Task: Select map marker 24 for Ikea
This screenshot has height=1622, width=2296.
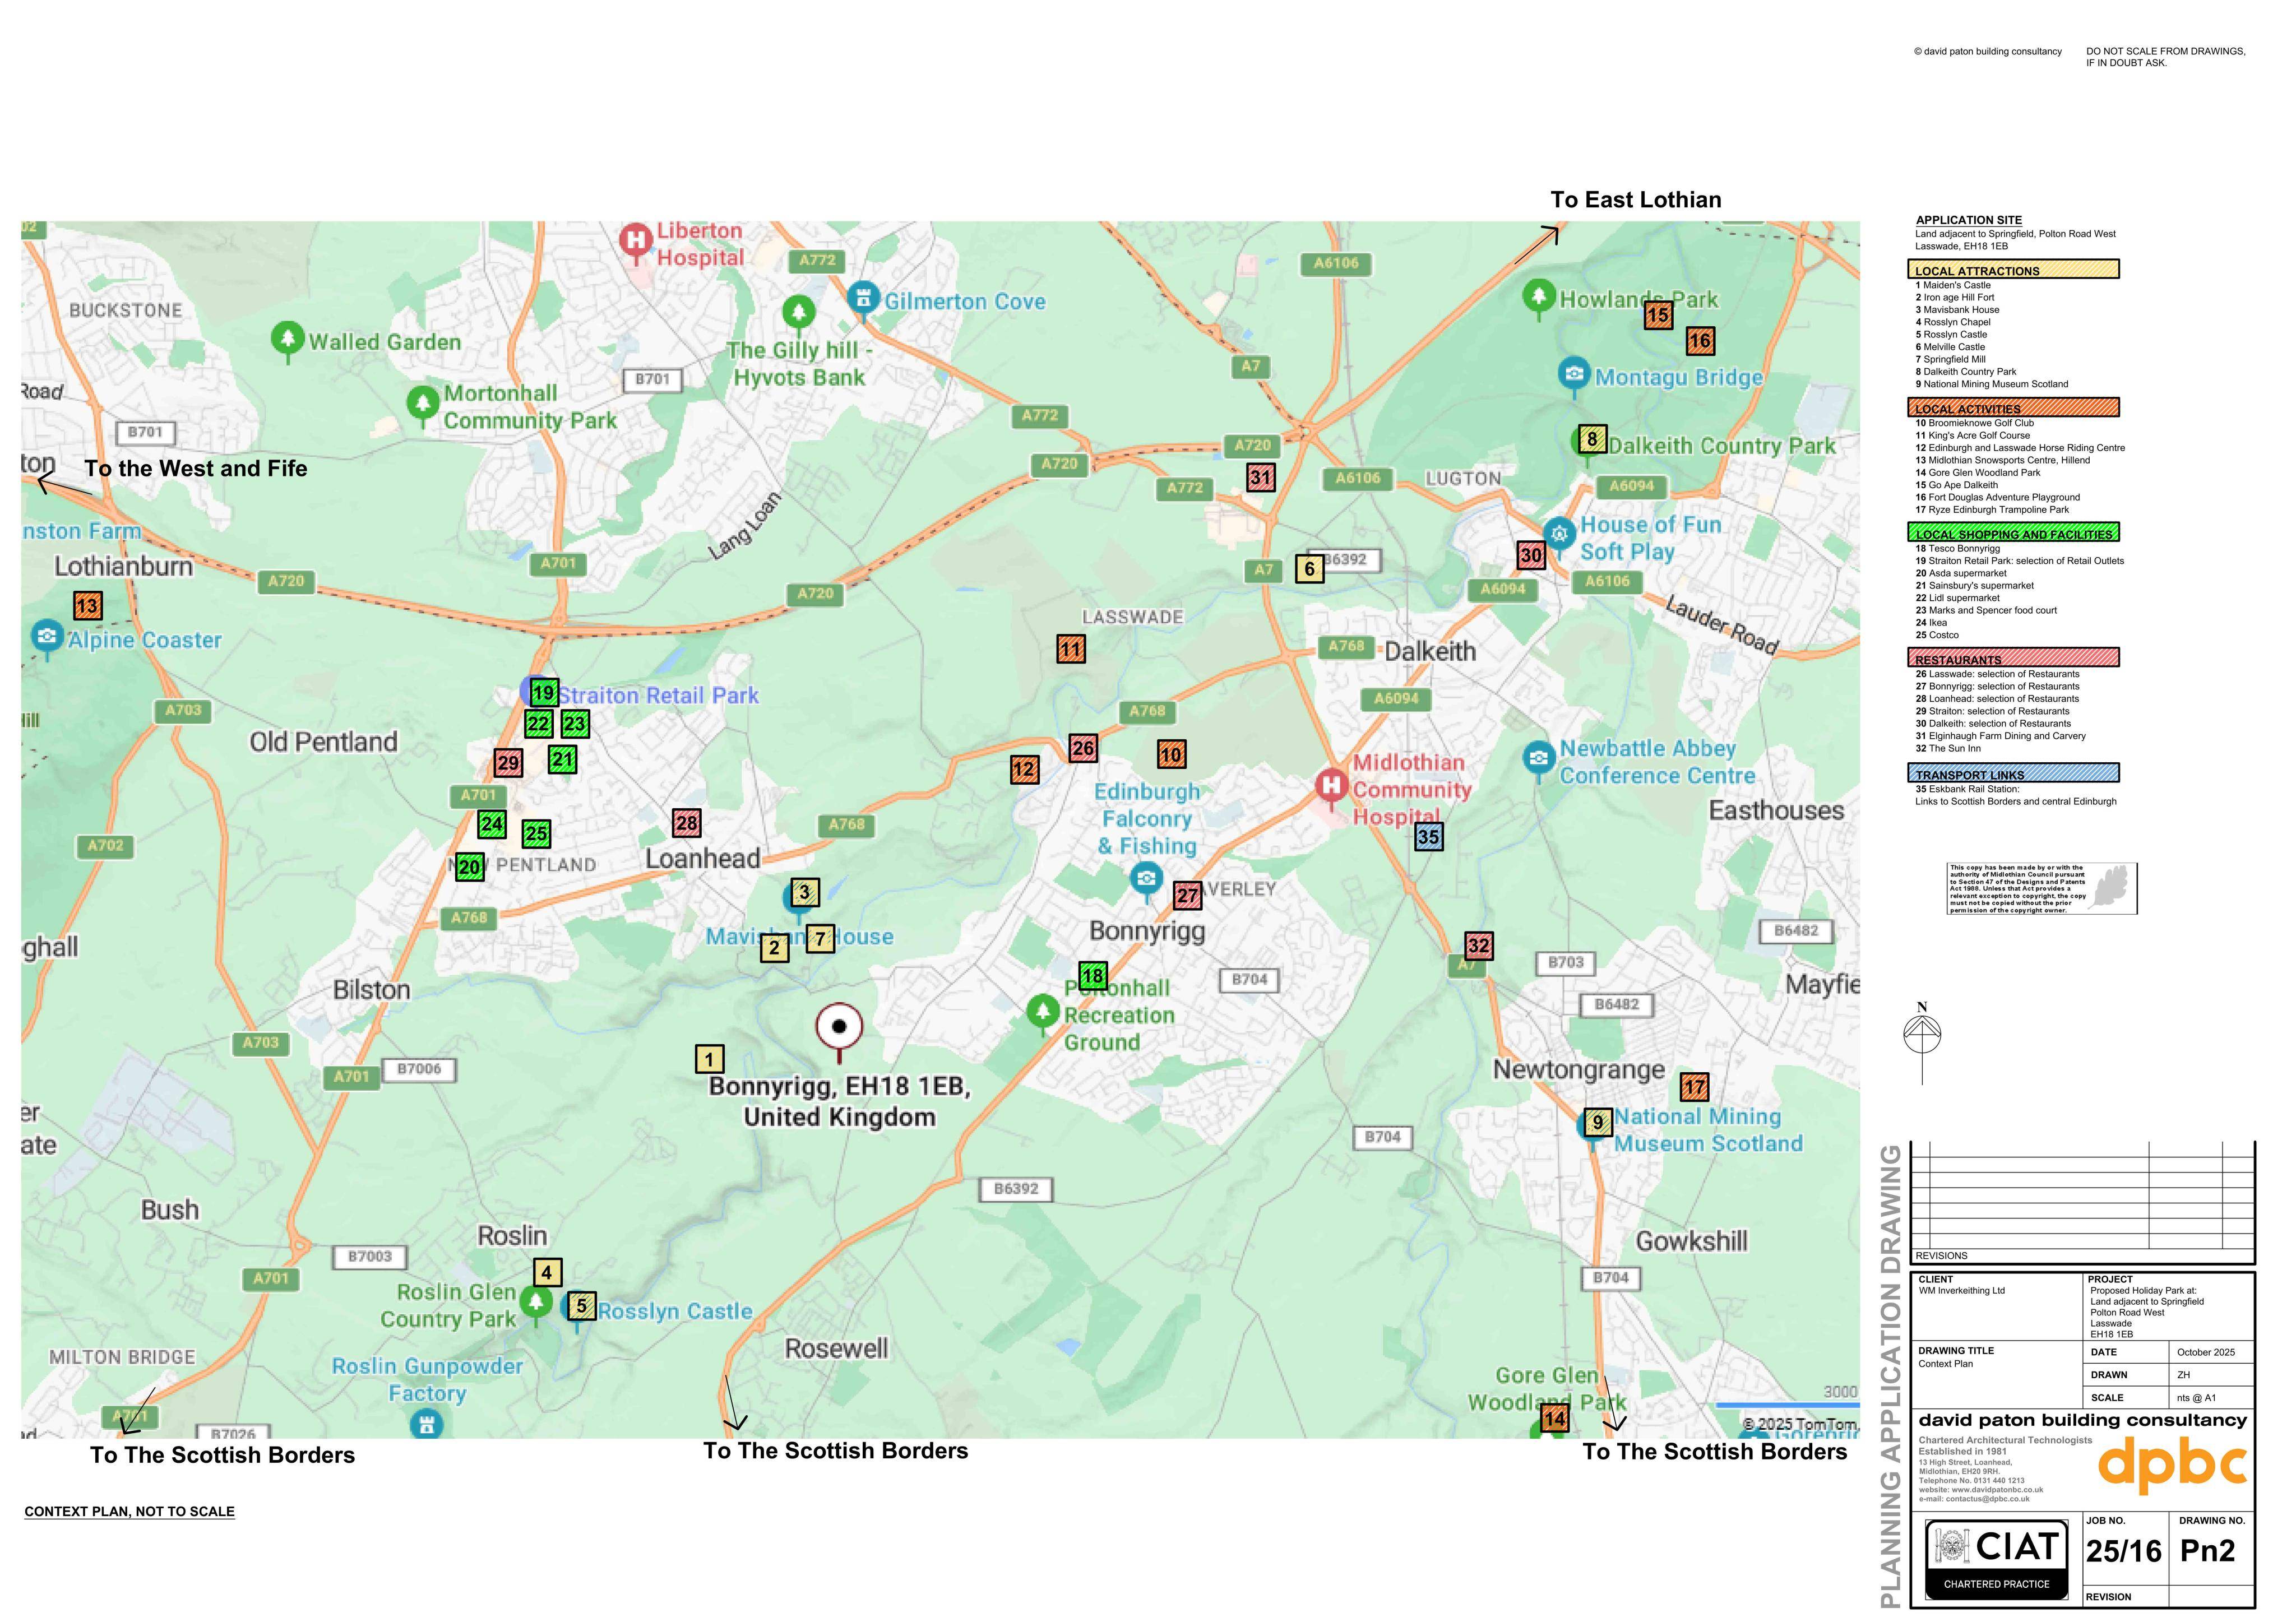Action: [491, 824]
